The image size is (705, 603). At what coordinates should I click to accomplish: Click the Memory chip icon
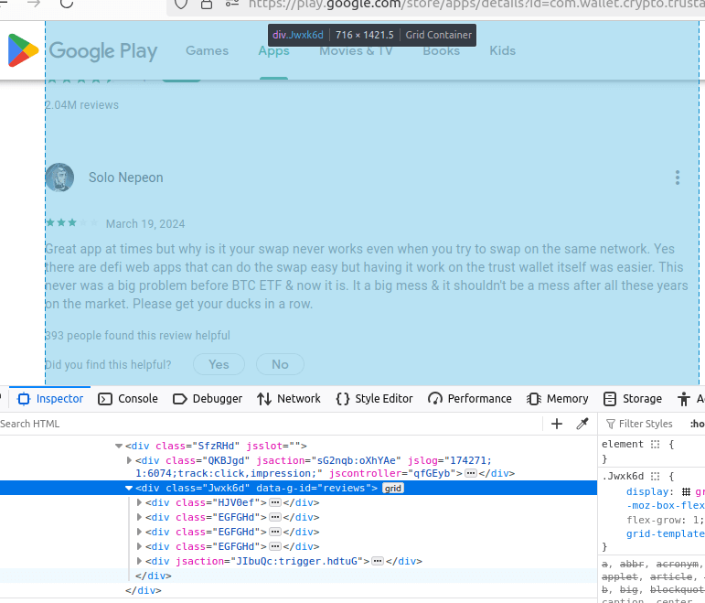click(534, 399)
